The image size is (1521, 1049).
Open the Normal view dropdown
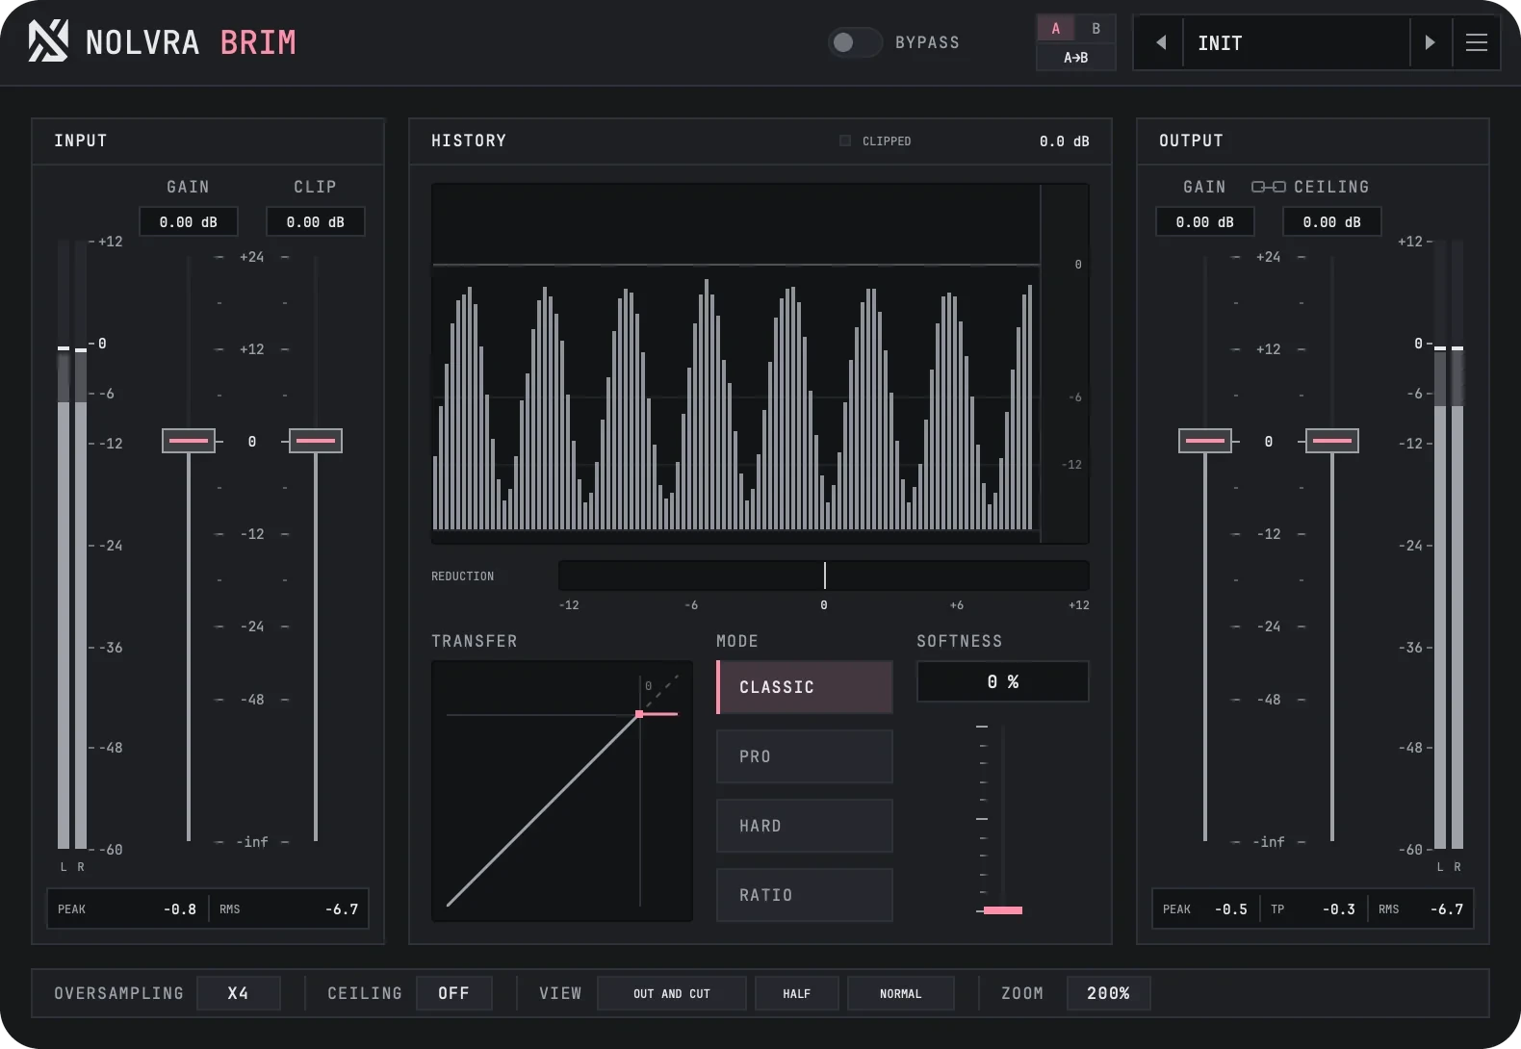(901, 993)
